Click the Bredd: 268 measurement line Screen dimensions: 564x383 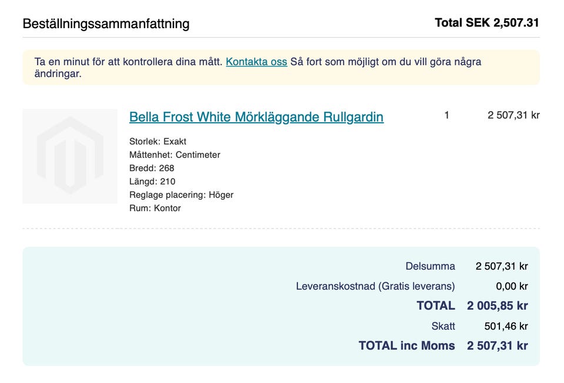[x=152, y=168]
